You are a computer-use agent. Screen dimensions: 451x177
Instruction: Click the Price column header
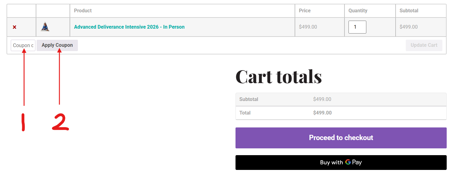pos(304,10)
